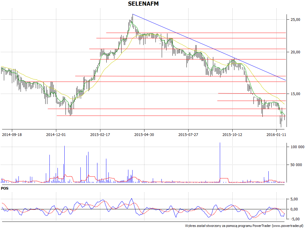The image size is (305, 229).
Task: Select the 2014-12-01 date label
Action: click(56, 134)
